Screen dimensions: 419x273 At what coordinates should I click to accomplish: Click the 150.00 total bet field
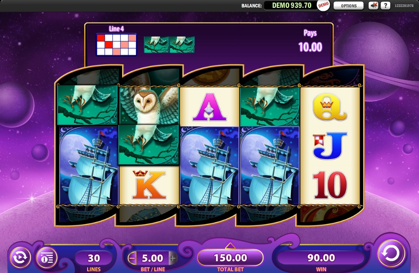[x=230, y=257]
